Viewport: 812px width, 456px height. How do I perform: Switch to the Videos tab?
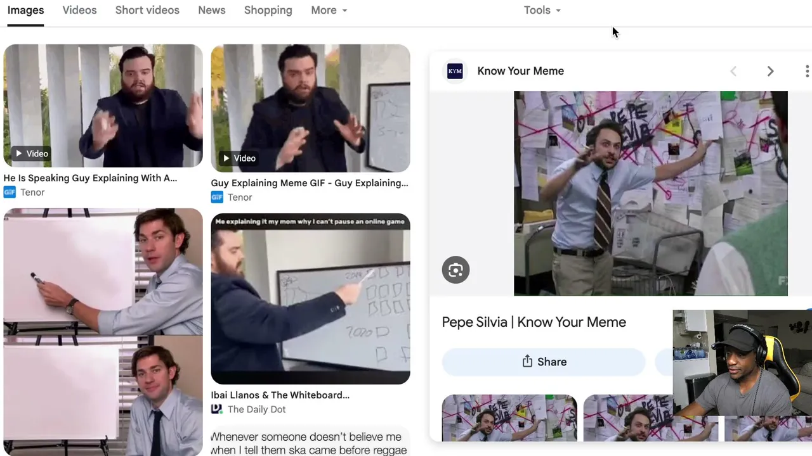coord(79,10)
